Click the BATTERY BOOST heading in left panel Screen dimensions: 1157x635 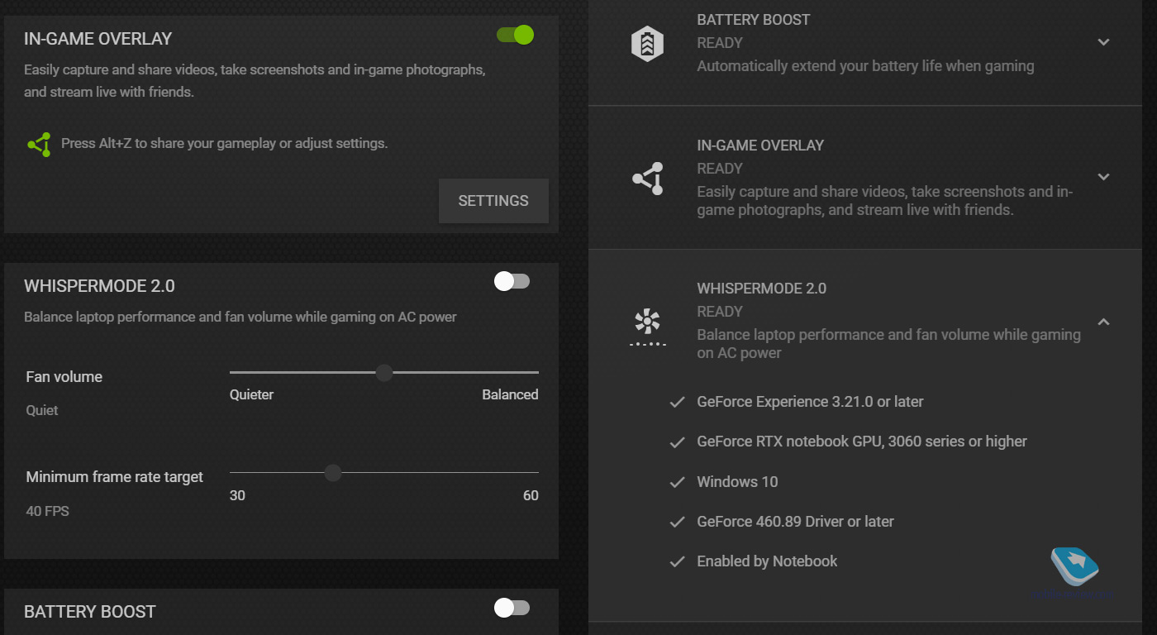click(x=90, y=612)
